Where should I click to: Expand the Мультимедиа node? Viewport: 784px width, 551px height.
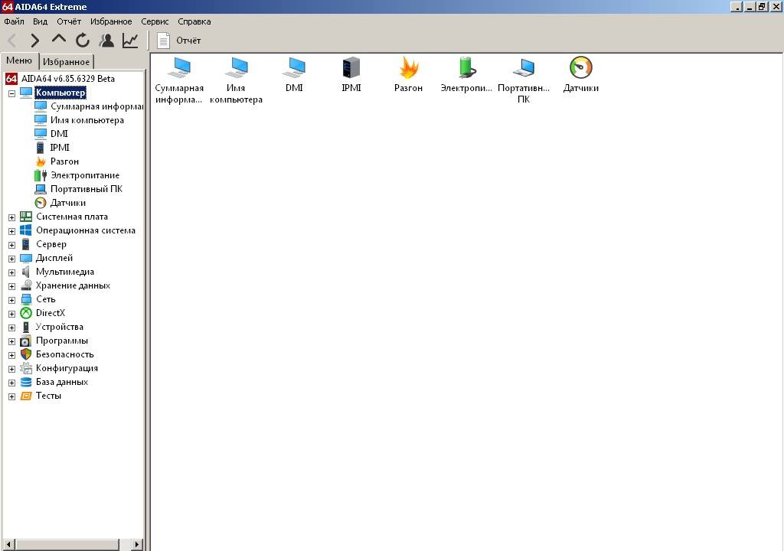(x=12, y=272)
